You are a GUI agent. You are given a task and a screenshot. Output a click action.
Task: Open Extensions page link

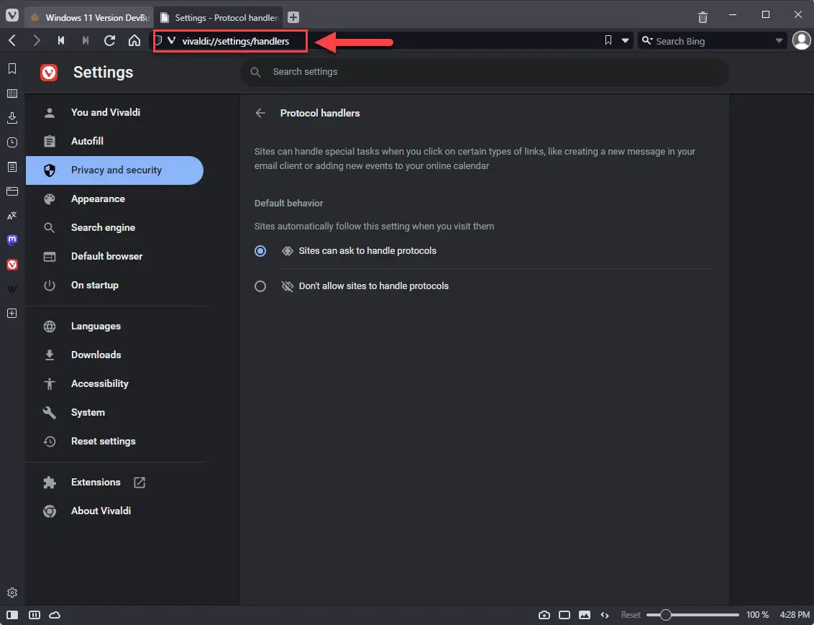[114, 483]
